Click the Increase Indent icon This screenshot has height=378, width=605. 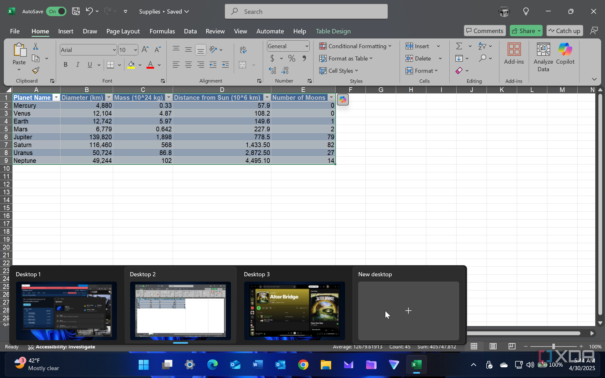pos(225,65)
